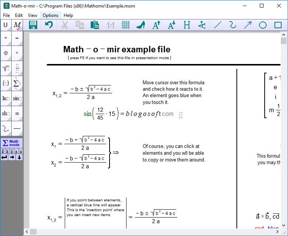The image size is (288, 236).
Task: Insert a plus operator from palette
Action: [6, 38]
